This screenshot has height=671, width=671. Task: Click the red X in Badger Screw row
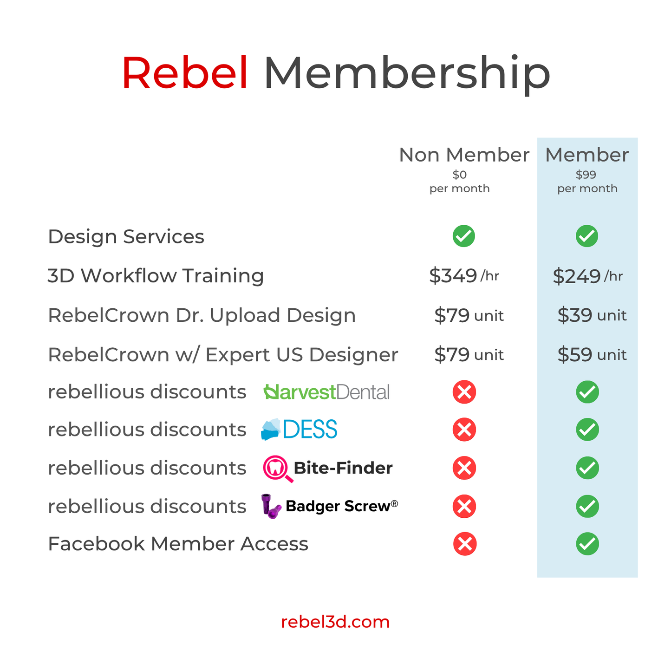(x=464, y=506)
